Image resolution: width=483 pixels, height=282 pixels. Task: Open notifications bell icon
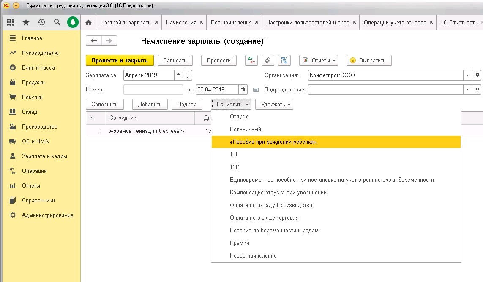[x=73, y=22]
